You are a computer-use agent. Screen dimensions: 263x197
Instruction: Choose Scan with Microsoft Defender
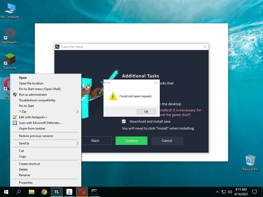click(46, 123)
